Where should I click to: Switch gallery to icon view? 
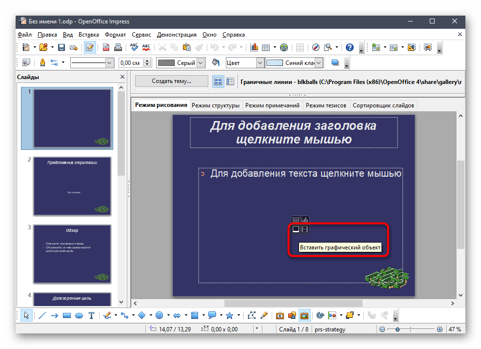pyautogui.click(x=218, y=82)
